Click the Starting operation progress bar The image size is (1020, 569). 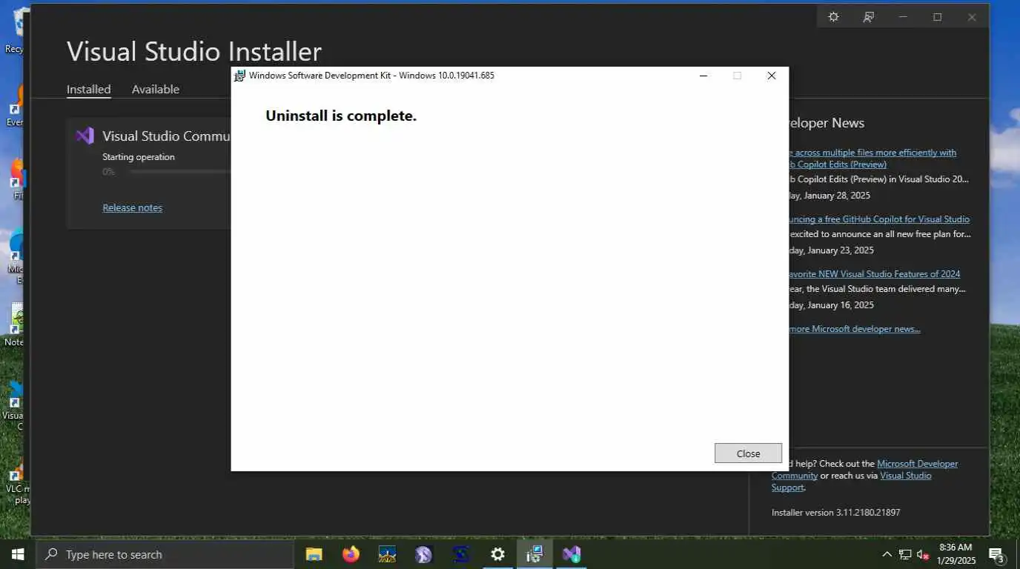point(179,172)
